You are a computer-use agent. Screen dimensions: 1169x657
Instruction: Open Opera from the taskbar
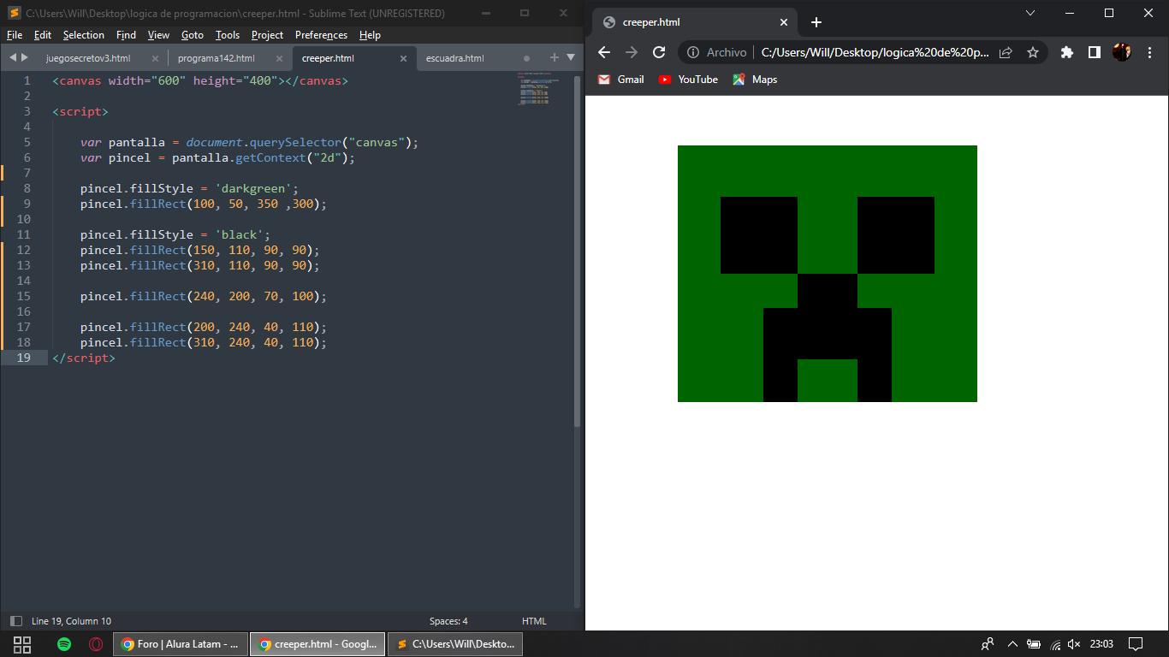96,644
